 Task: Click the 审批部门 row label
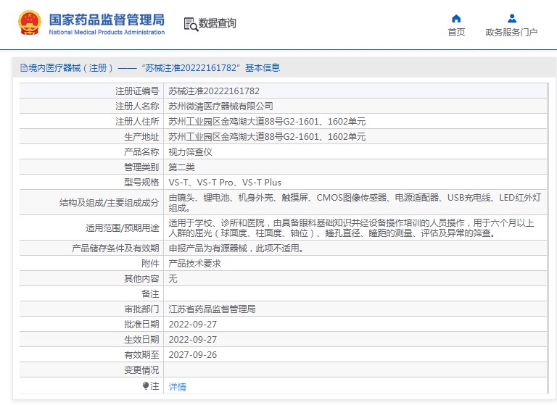tap(141, 309)
